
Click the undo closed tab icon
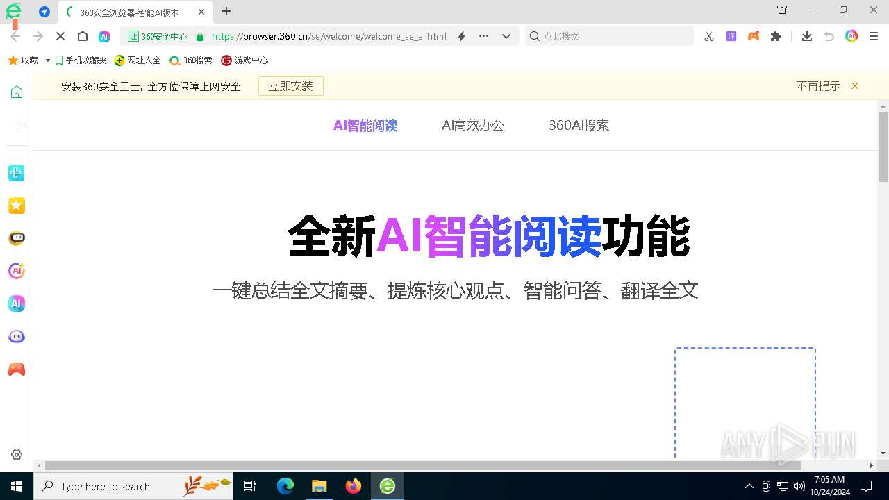click(x=829, y=36)
